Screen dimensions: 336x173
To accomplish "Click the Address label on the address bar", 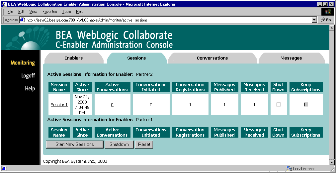I will pos(11,20).
